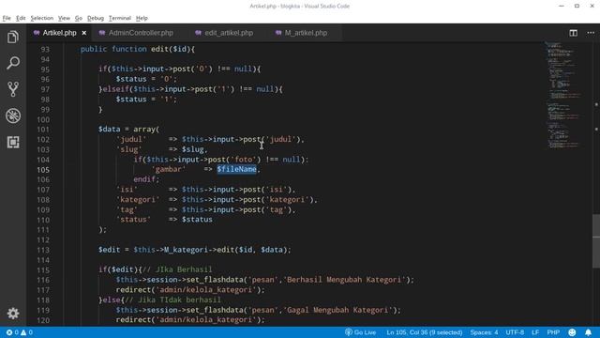Show warnings count in status bar
This screenshot has width=600, height=338.
tap(26, 332)
